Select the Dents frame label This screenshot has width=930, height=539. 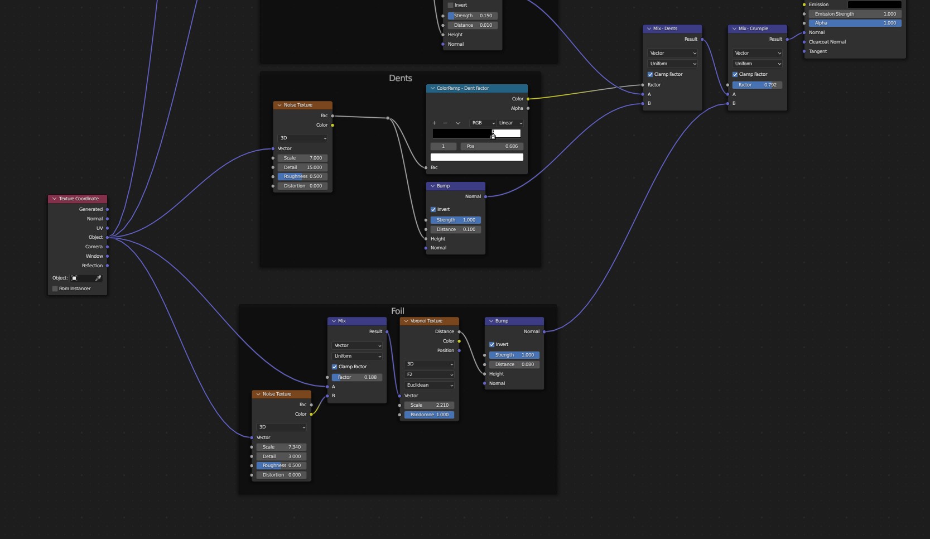[x=401, y=78]
